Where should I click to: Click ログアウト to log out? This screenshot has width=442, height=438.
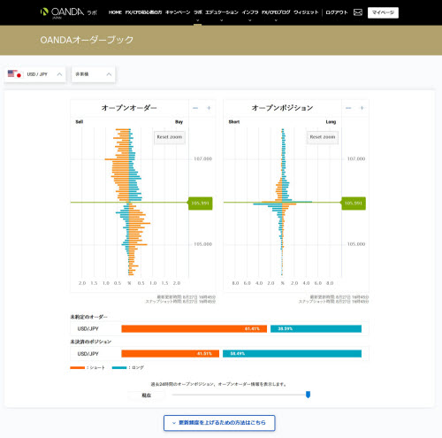click(x=337, y=12)
